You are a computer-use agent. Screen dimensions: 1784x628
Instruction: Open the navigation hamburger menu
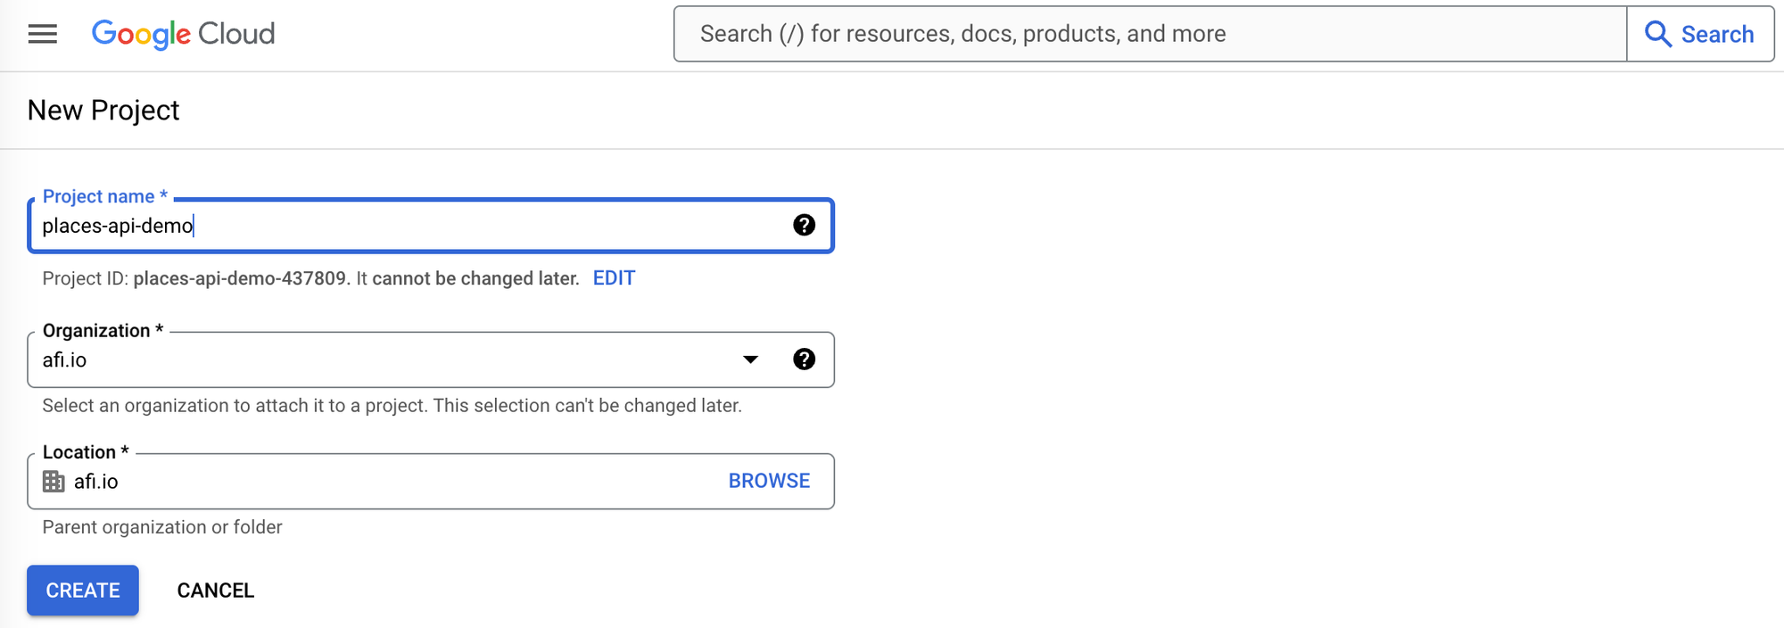[x=41, y=34]
